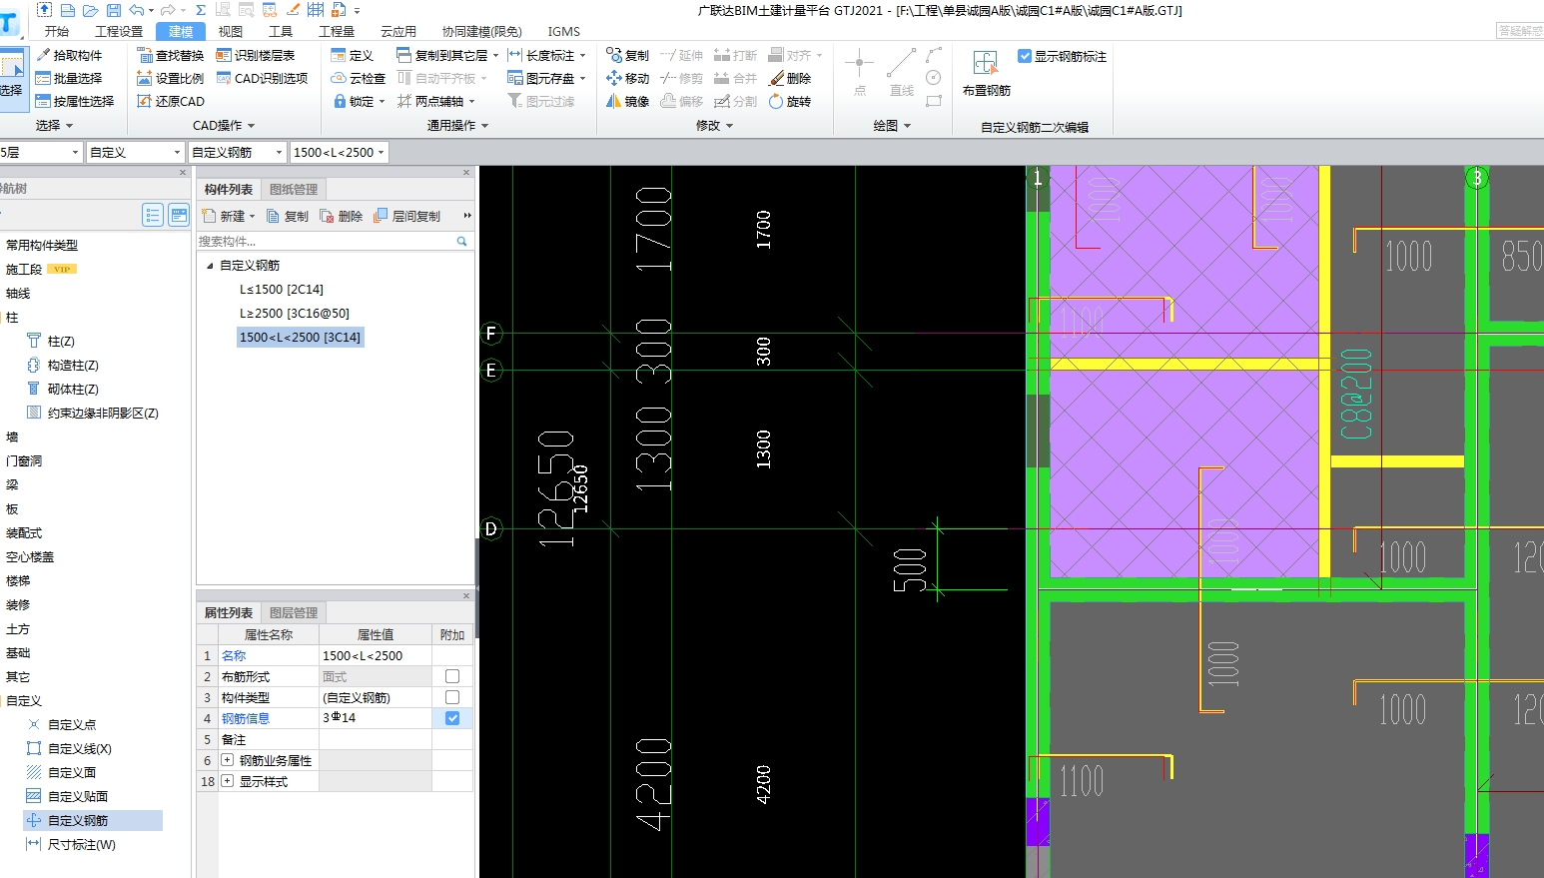Open the 视图 ribbon tab
The height and width of the screenshot is (878, 1544).
pyautogui.click(x=231, y=31)
